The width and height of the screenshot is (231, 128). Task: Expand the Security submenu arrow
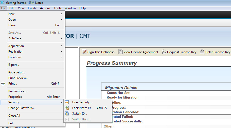pyautogui.click(x=61, y=102)
